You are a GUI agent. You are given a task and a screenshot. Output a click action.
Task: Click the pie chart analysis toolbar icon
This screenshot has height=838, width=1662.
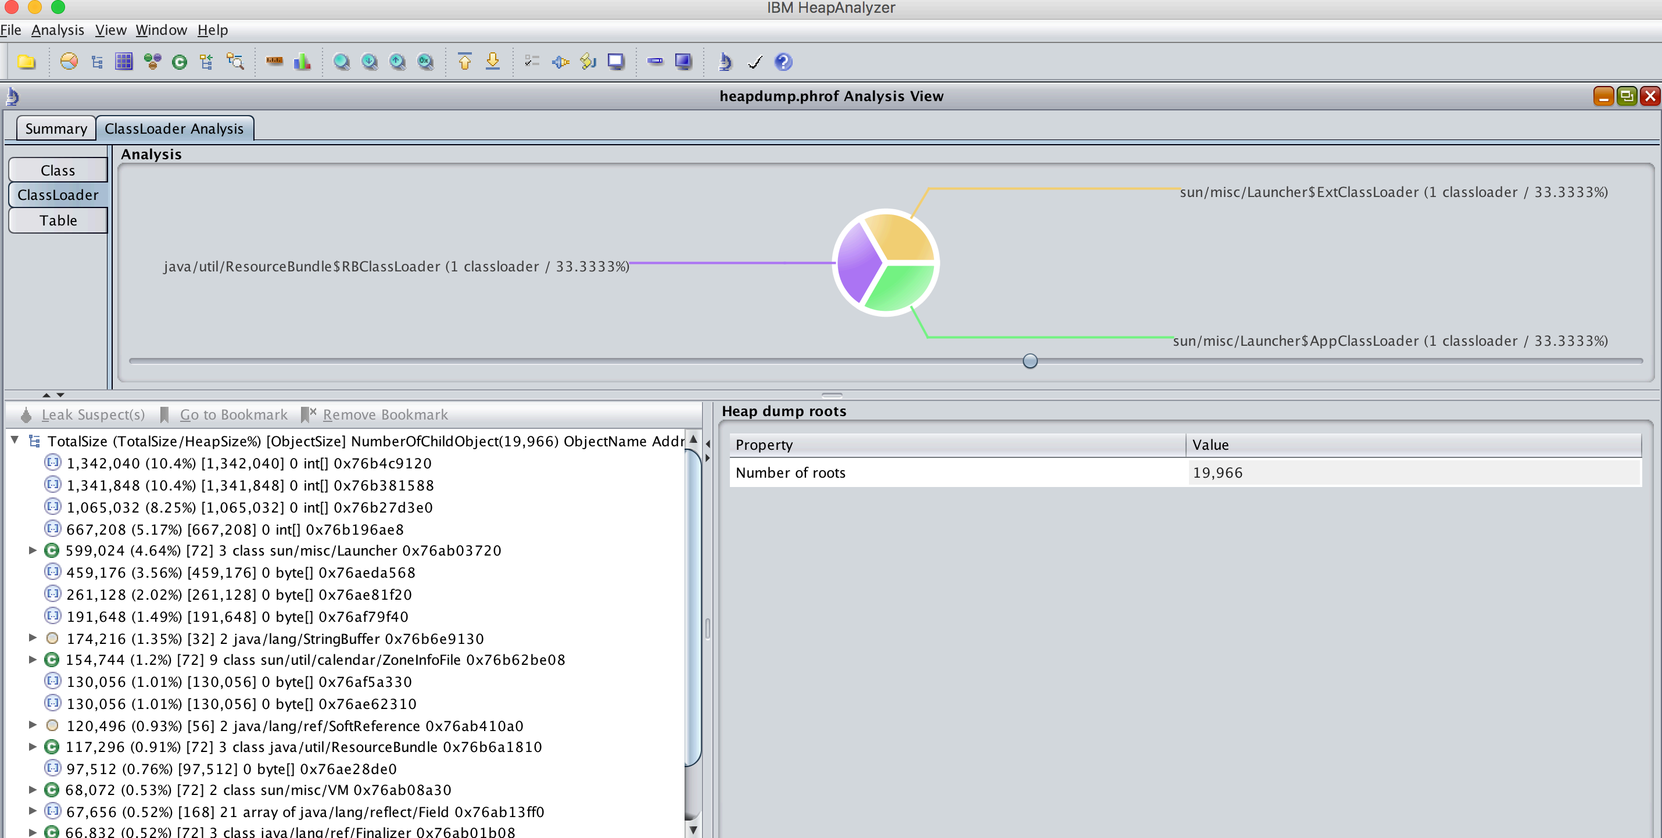pyautogui.click(x=69, y=62)
